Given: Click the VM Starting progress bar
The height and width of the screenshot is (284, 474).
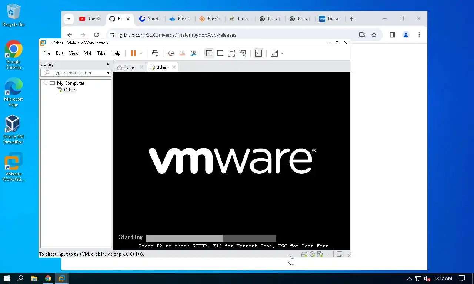Looking at the screenshot, I should pos(211,238).
